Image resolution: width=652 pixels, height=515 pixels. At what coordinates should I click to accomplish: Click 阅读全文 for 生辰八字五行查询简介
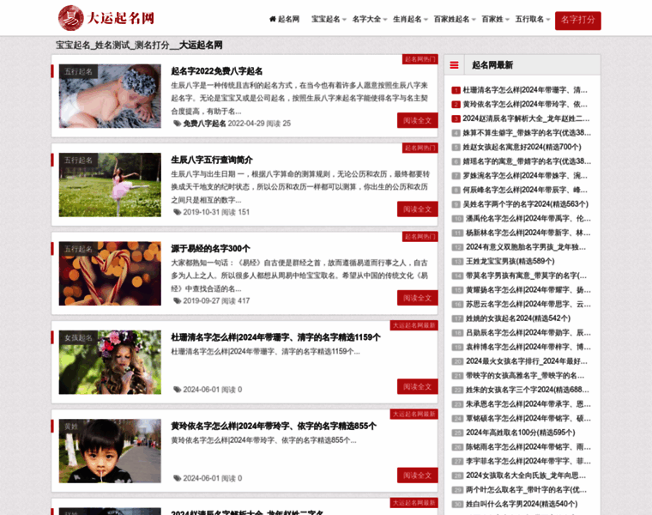pyautogui.click(x=418, y=209)
